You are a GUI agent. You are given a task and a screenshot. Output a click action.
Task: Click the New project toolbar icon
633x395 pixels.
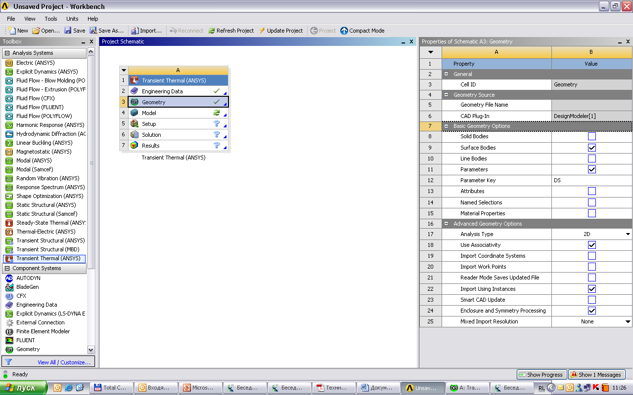click(x=18, y=31)
